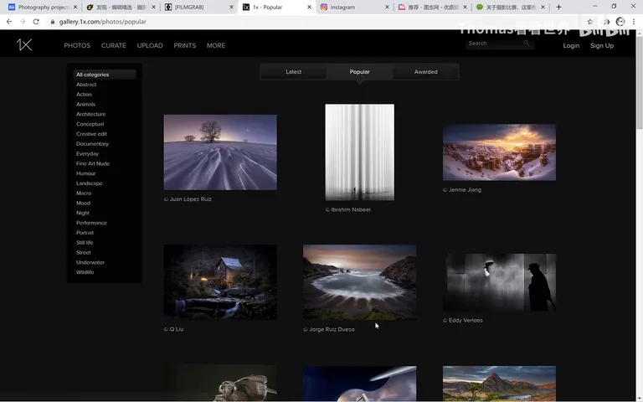The image size is (643, 402).
Task: Filter by Portrait category
Action: coord(85,233)
